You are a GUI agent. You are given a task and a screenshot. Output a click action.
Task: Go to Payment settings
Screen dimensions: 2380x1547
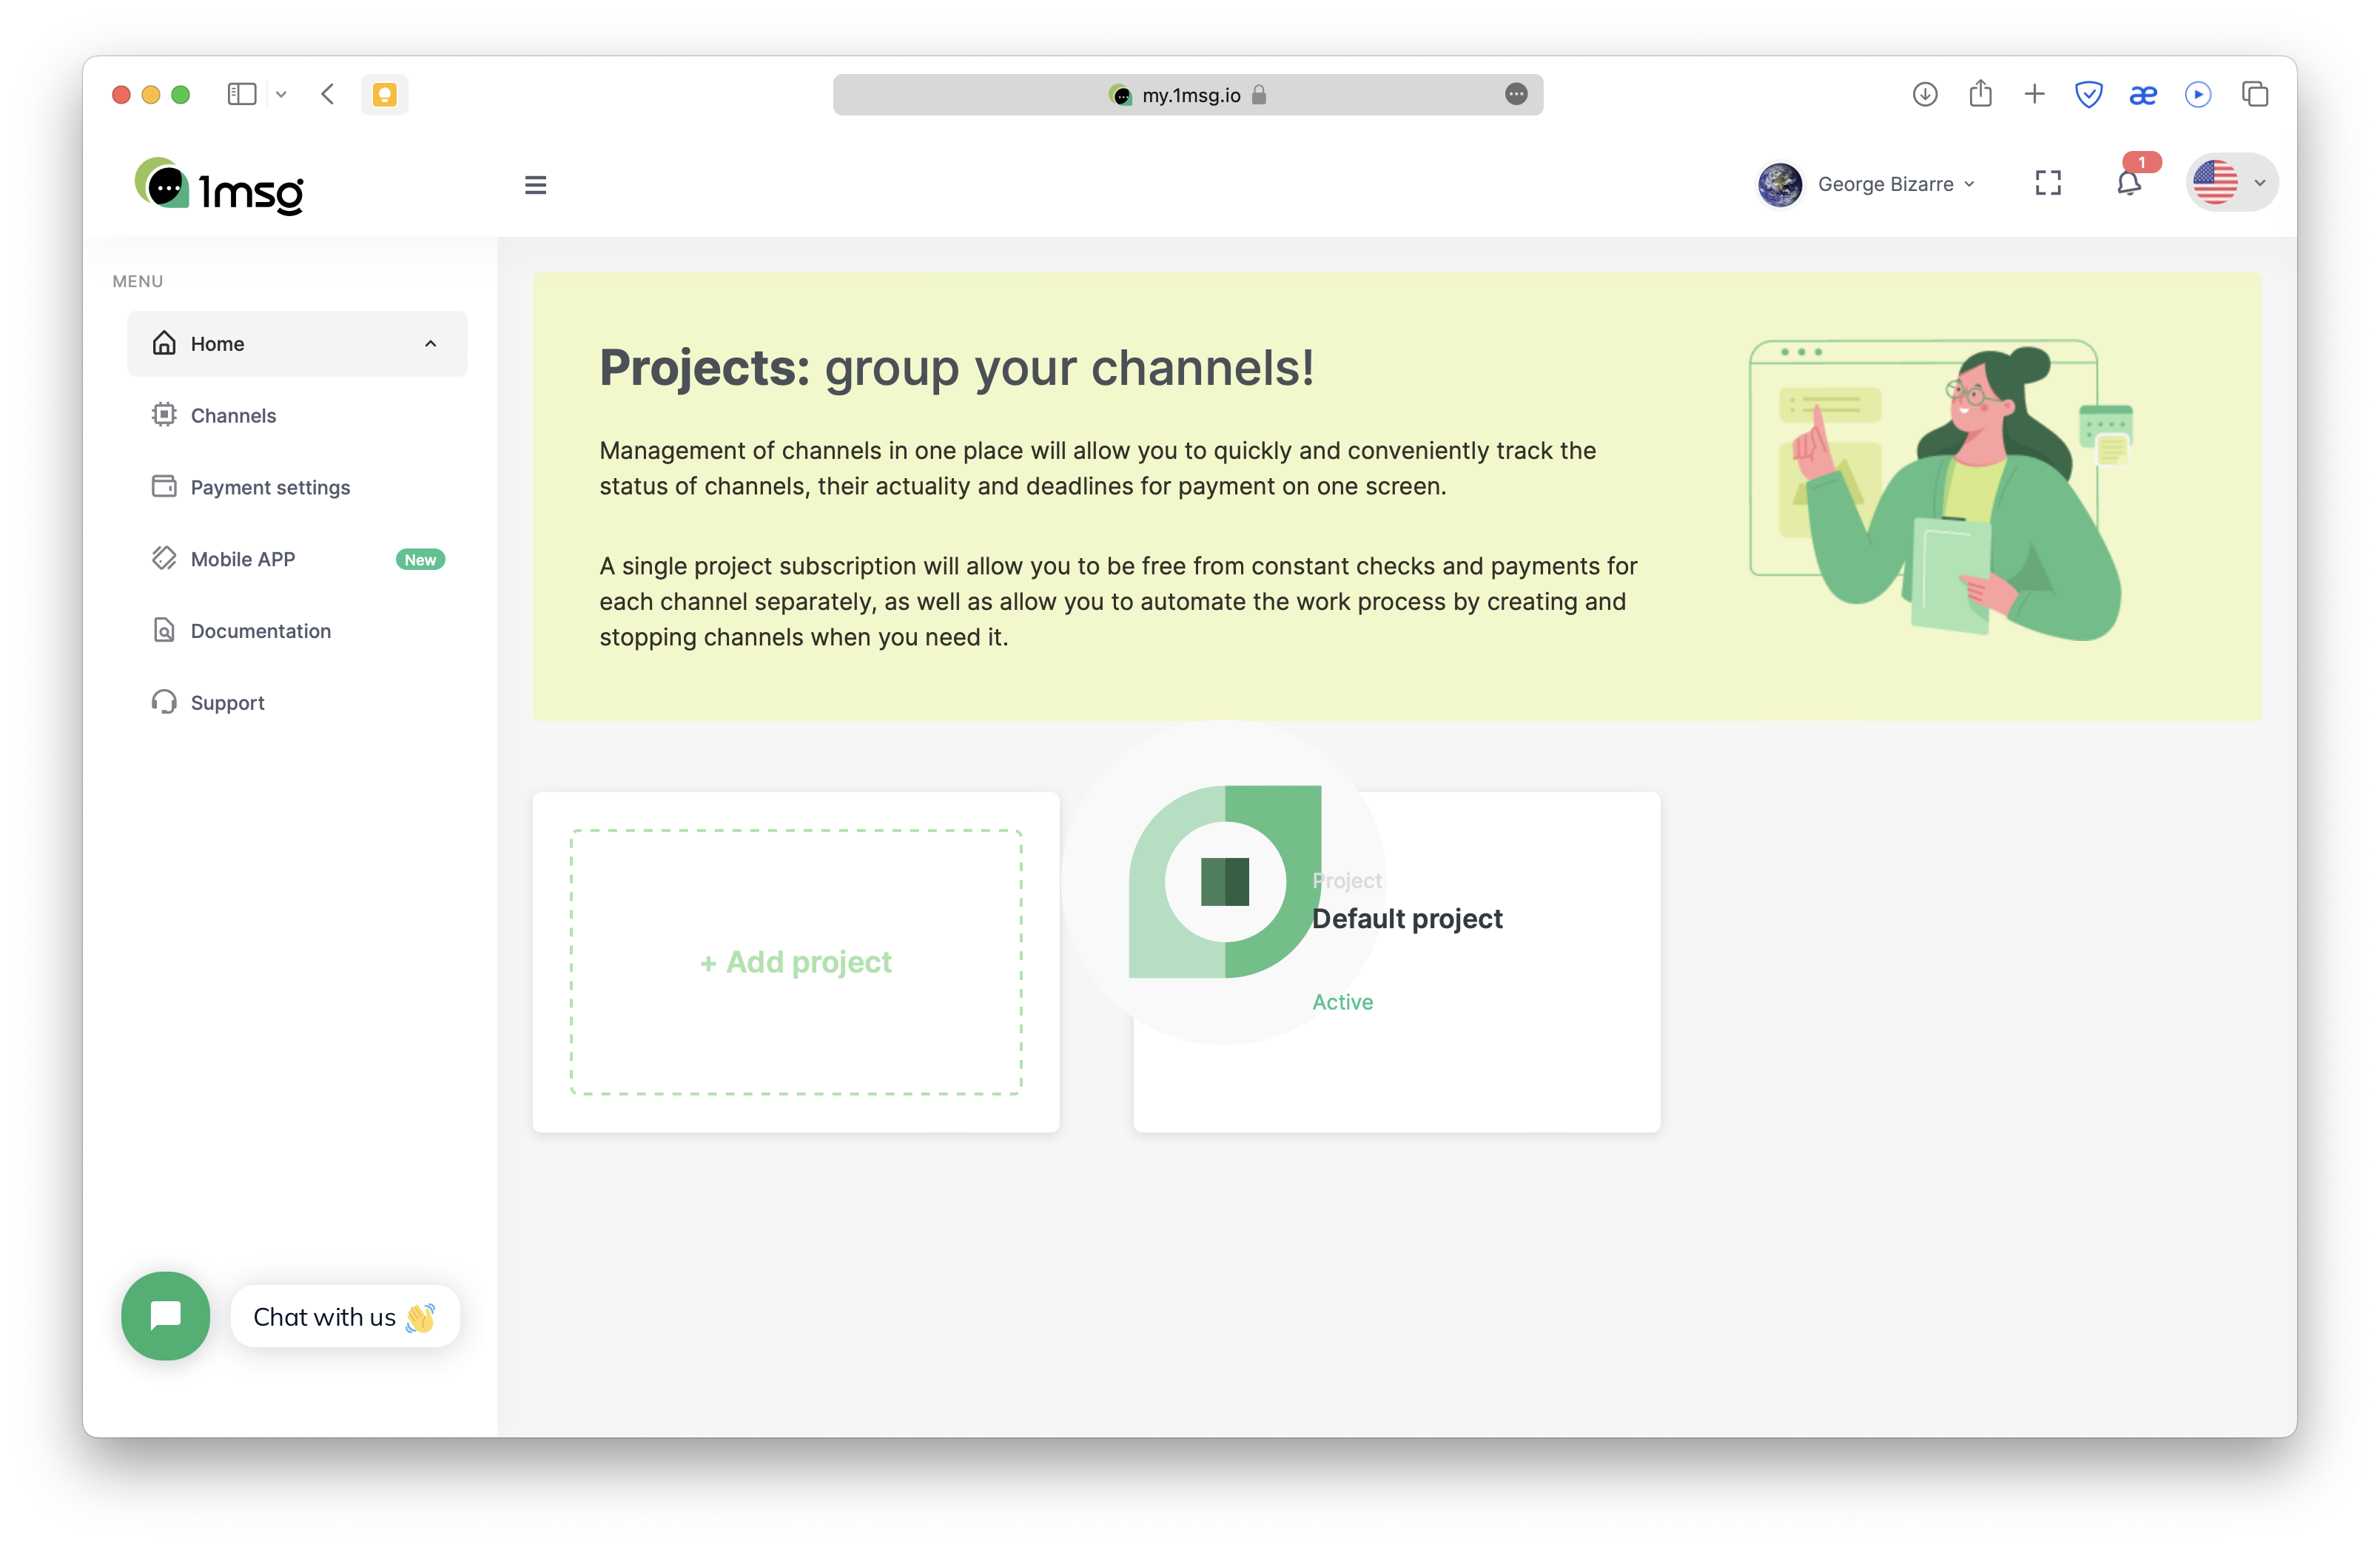tap(270, 487)
